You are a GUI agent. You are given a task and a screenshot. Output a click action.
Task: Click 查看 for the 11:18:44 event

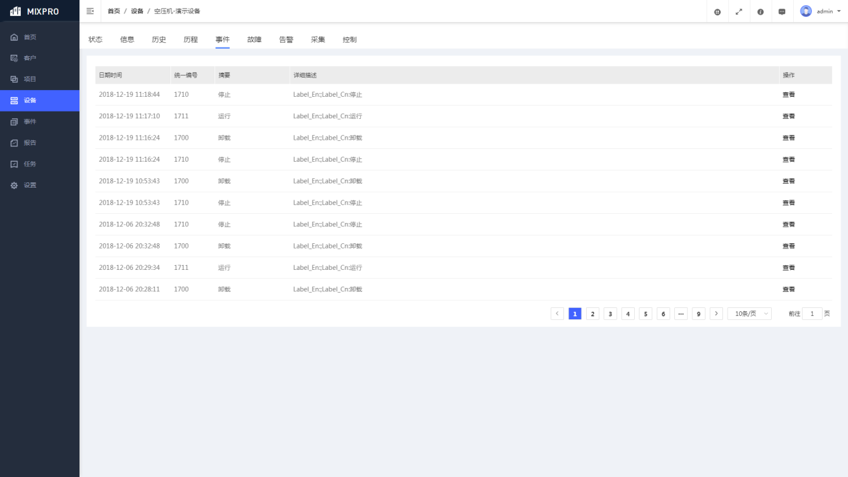[x=789, y=95]
